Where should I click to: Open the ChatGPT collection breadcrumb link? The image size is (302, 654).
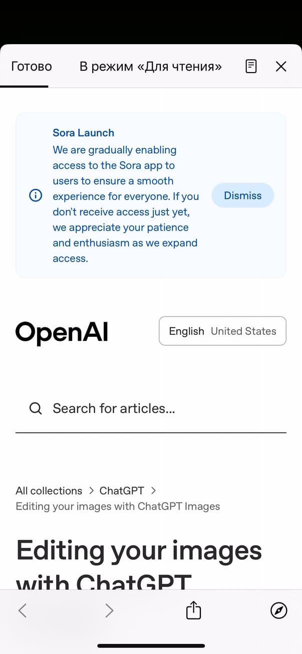point(122,491)
